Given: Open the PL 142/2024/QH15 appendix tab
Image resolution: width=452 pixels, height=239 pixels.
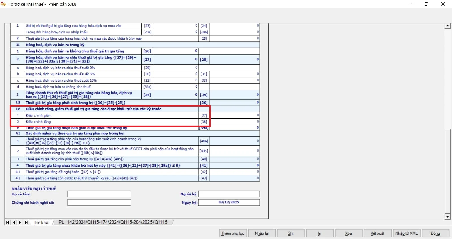Looking at the screenshot, I should click(113, 222).
